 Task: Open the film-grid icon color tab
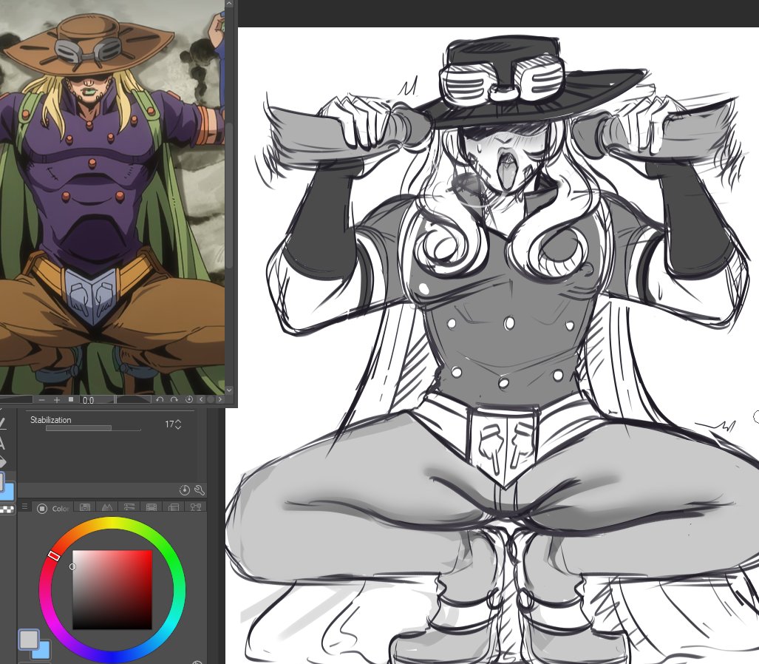click(x=152, y=507)
